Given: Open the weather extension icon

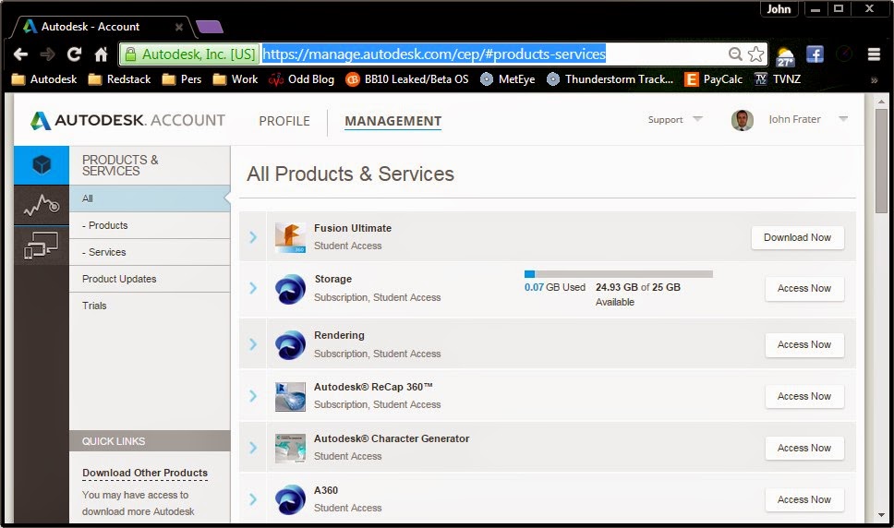Looking at the screenshot, I should point(785,55).
